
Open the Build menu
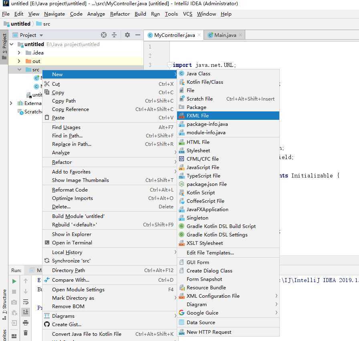pos(140,14)
